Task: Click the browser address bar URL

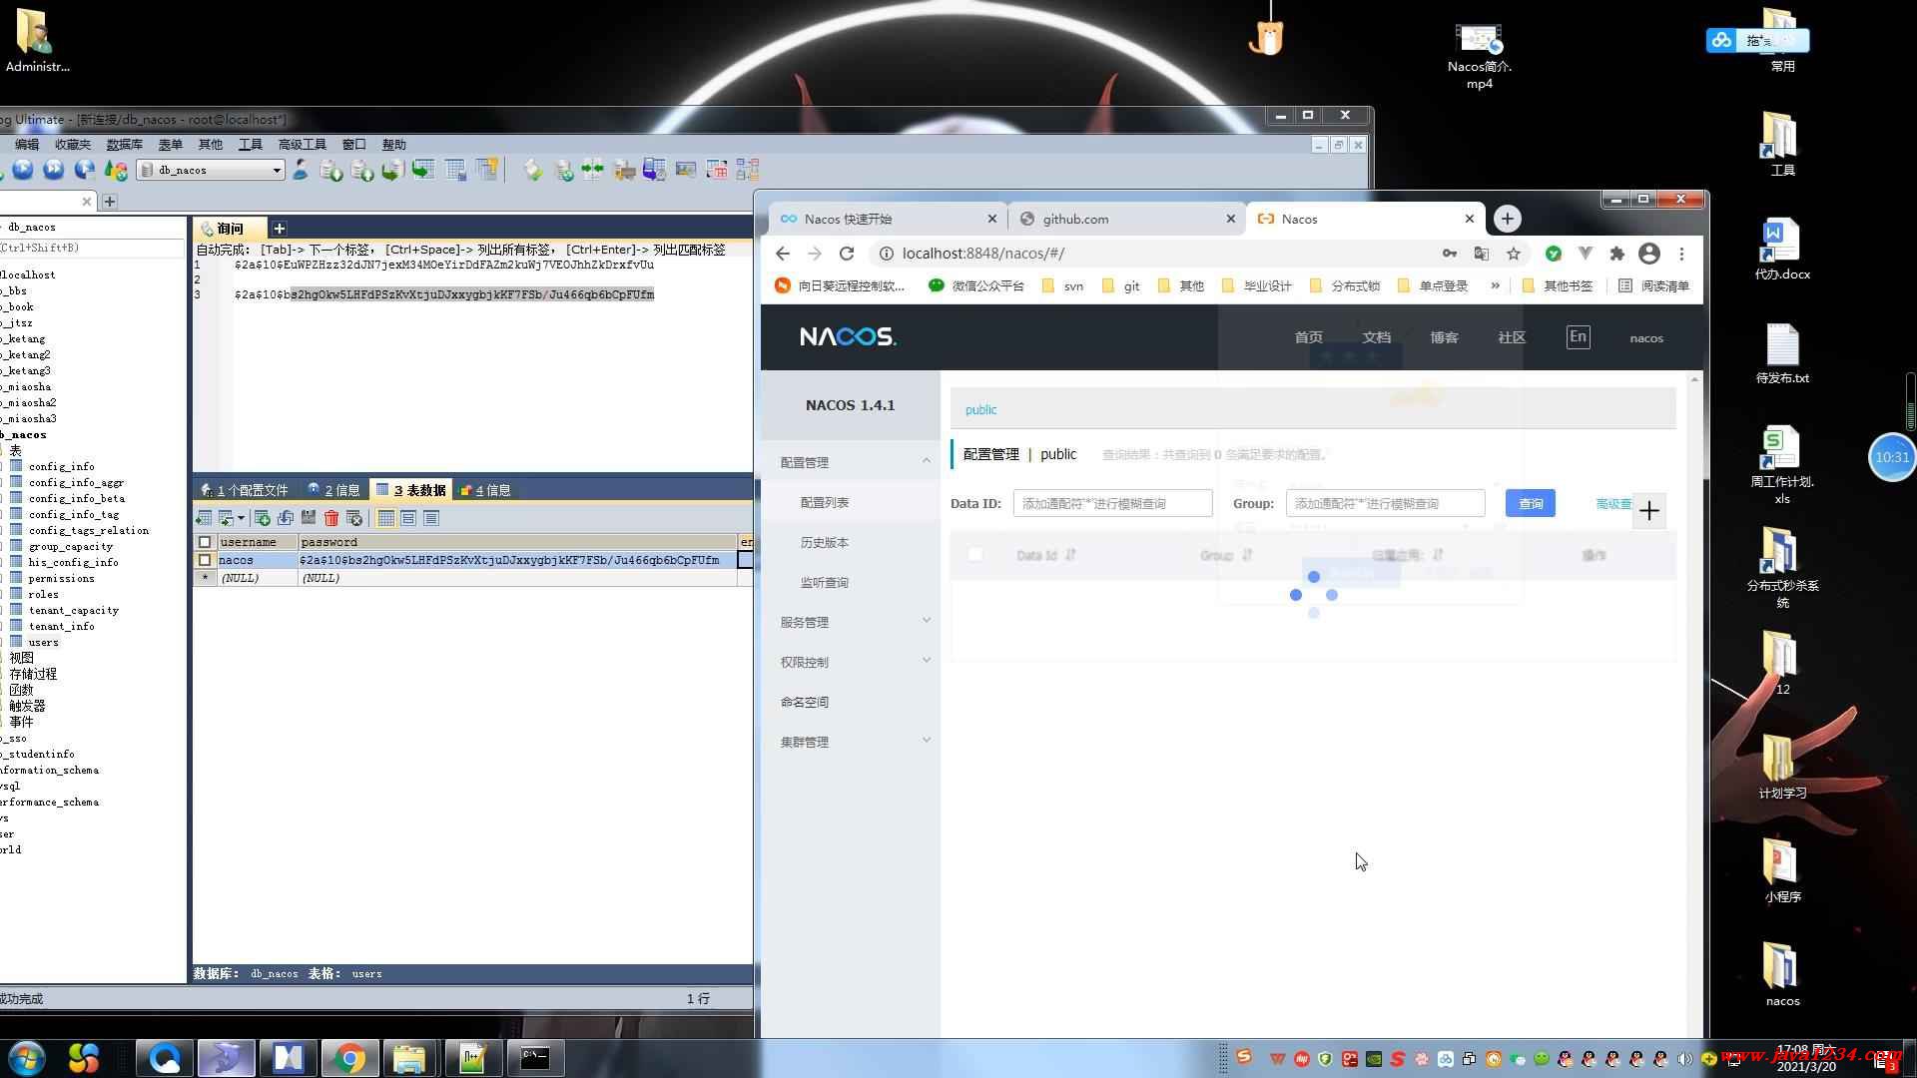Action: (x=982, y=254)
